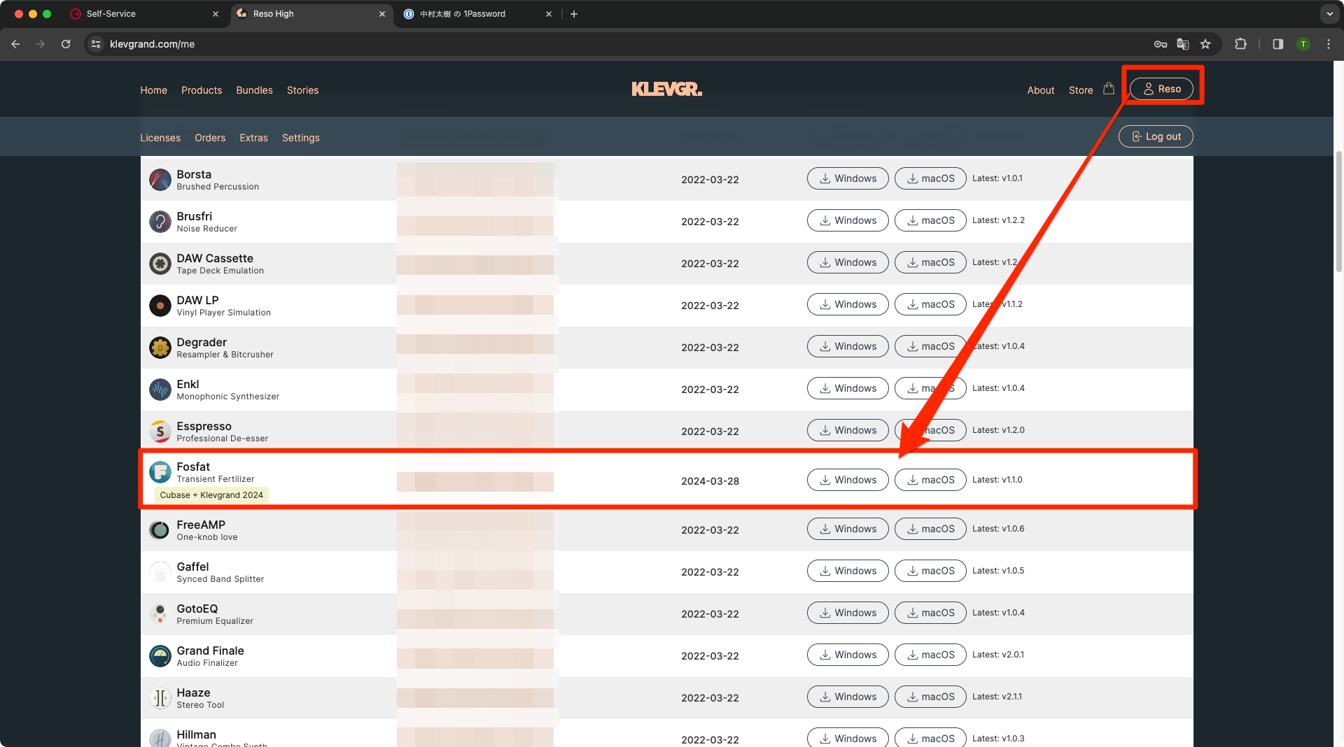Open the shopping bag cart icon
This screenshot has height=747, width=1344.
1109,89
